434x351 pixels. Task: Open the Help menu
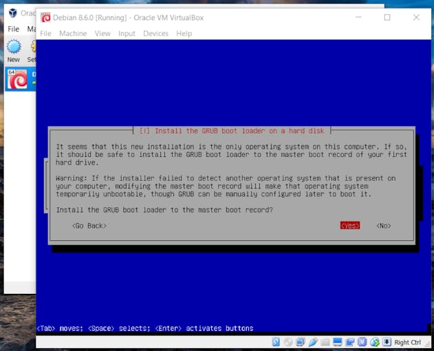click(x=184, y=34)
